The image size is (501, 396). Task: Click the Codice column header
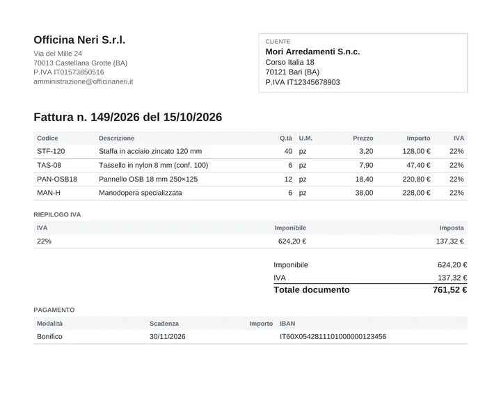(47, 138)
